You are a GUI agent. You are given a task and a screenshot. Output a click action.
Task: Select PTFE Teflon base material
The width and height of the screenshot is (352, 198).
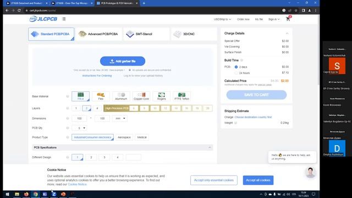click(182, 96)
